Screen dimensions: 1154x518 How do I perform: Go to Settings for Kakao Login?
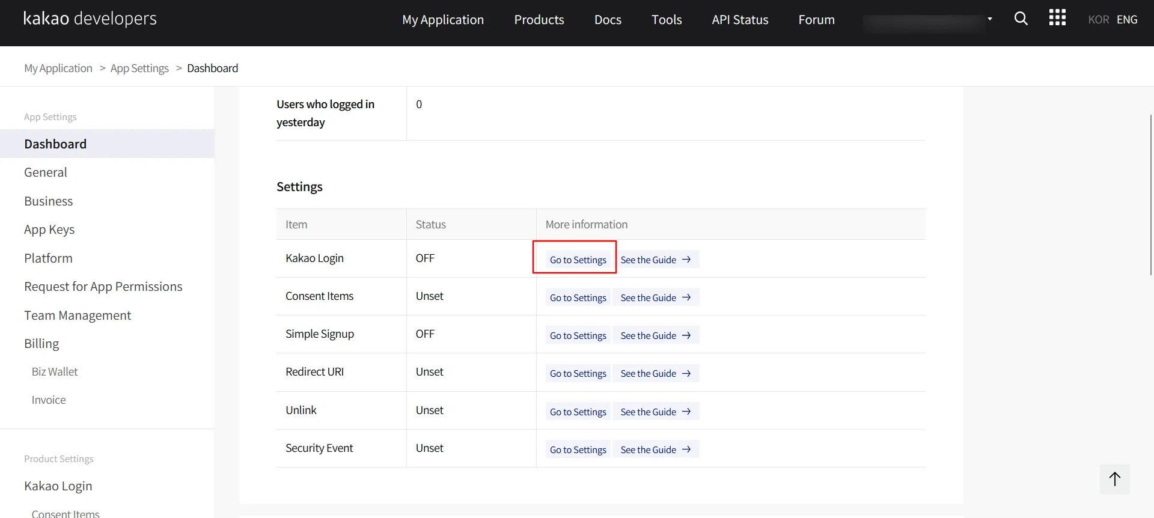tap(578, 260)
